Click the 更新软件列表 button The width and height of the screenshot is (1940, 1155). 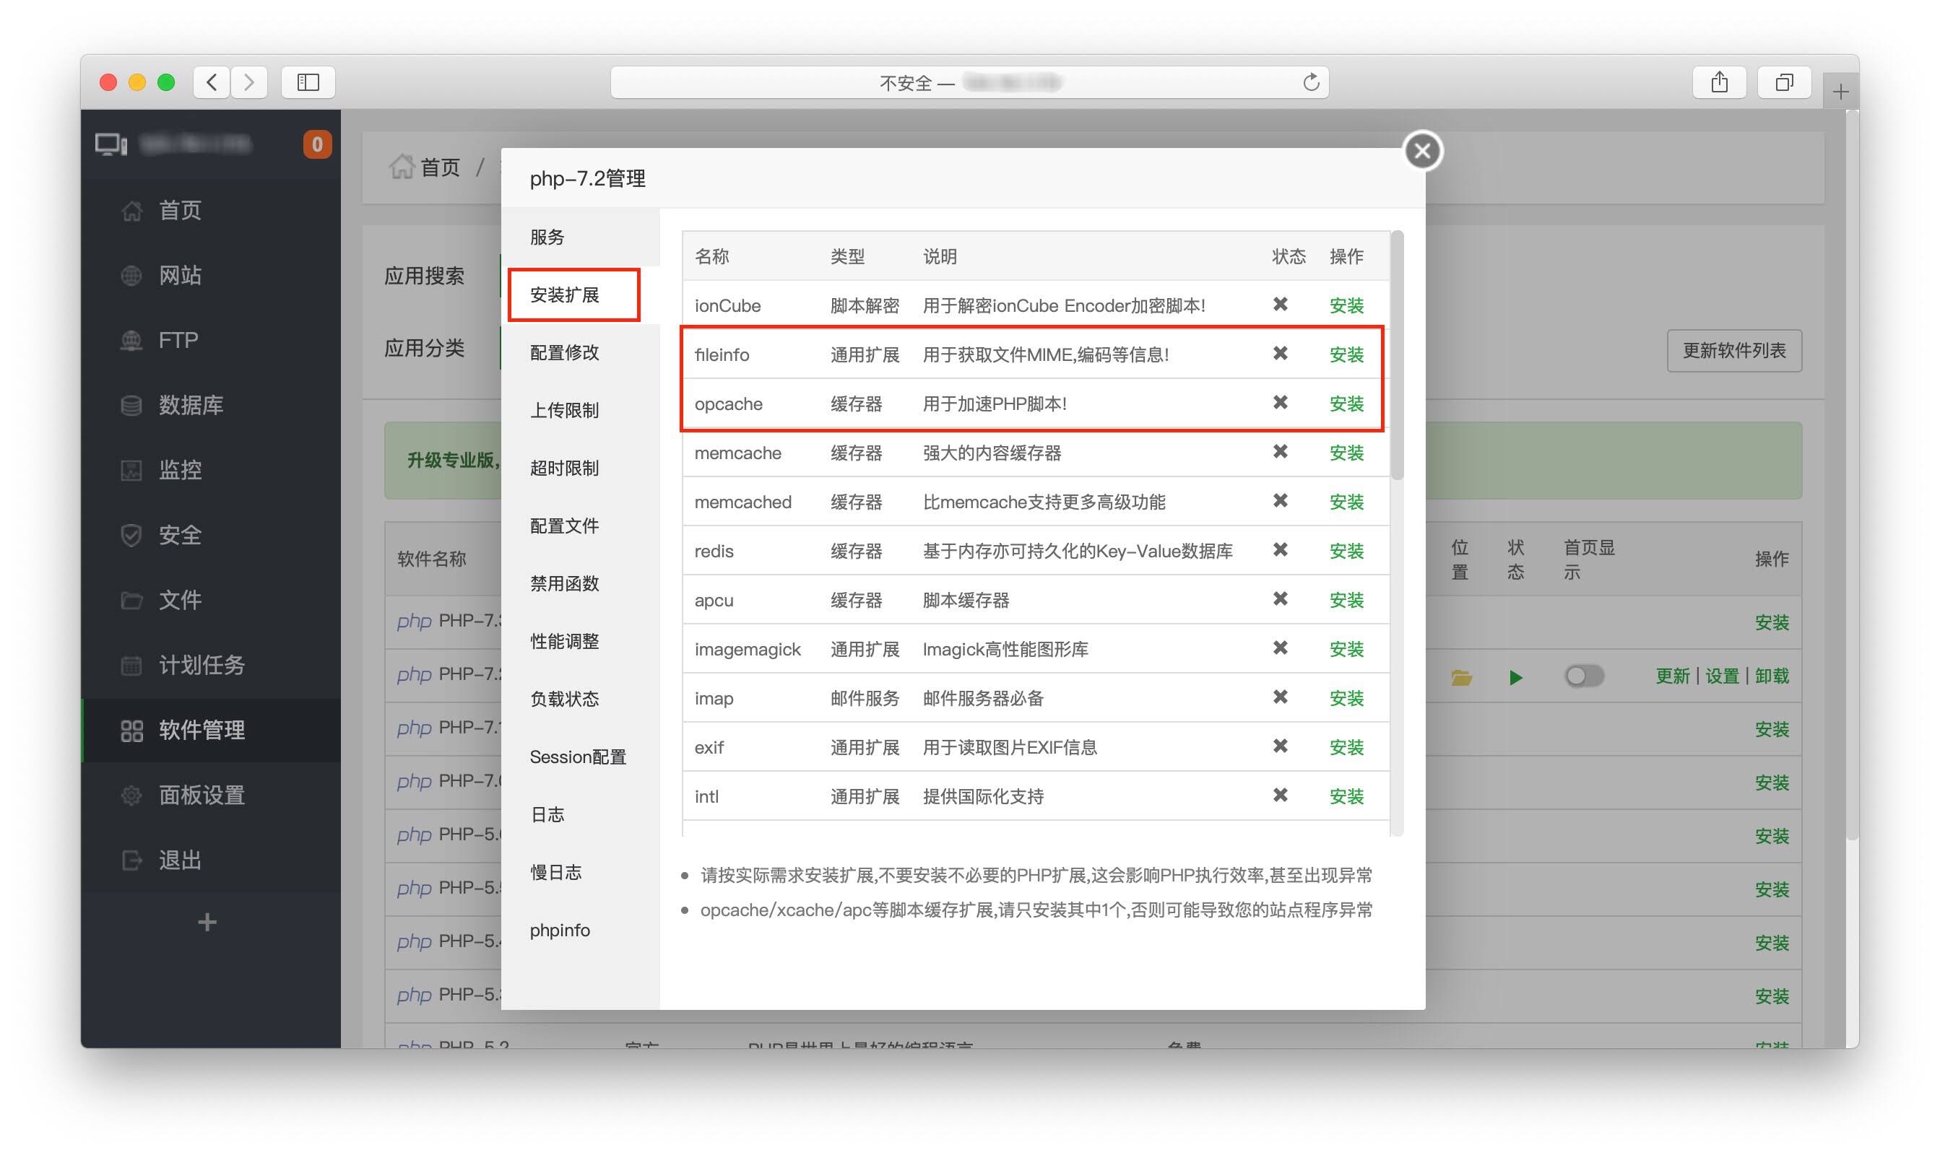[x=1733, y=350]
